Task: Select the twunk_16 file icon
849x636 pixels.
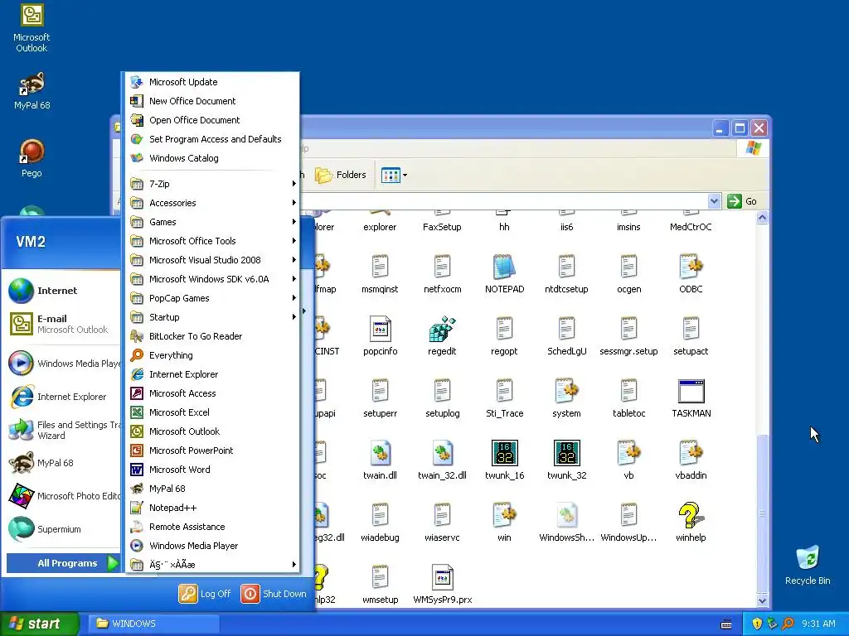Action: [x=504, y=460]
